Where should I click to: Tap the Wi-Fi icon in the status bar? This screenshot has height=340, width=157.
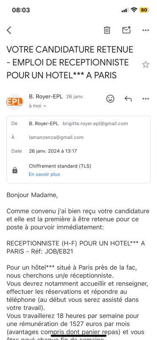[134, 10]
